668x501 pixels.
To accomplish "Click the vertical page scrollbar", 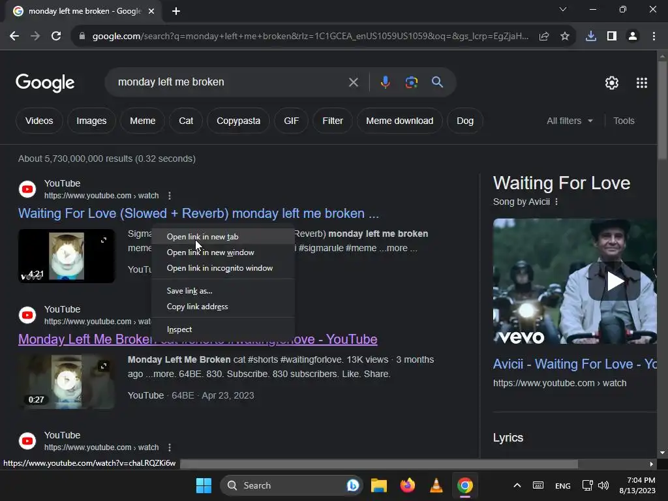I will (x=661, y=111).
